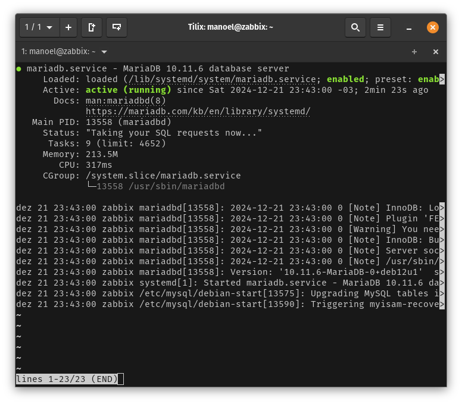Click the "[Note] Plugin 'FE" log line
The width and height of the screenshot is (462, 404).
[230, 218]
